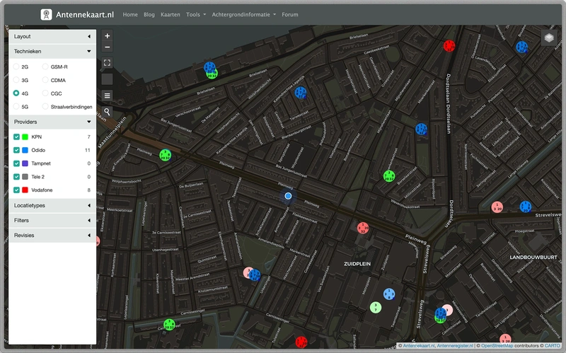Open the Blog menu item

(x=149, y=14)
